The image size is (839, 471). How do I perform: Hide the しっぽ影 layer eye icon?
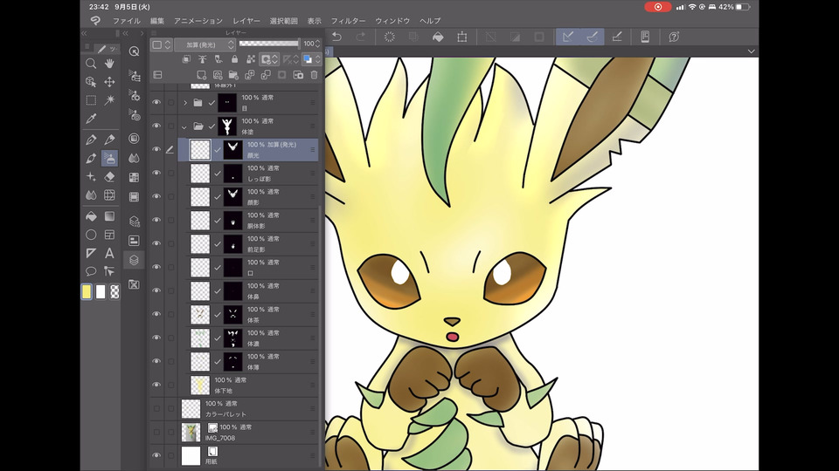point(156,174)
